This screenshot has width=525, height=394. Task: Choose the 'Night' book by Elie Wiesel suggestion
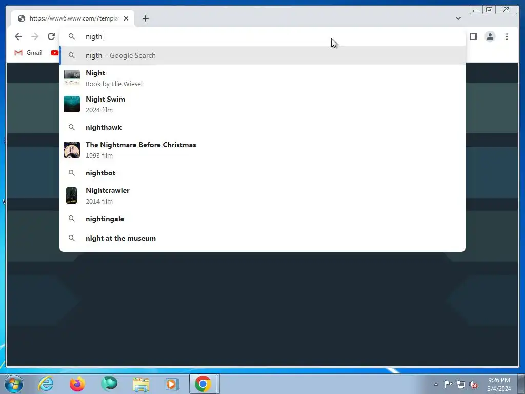click(262, 78)
